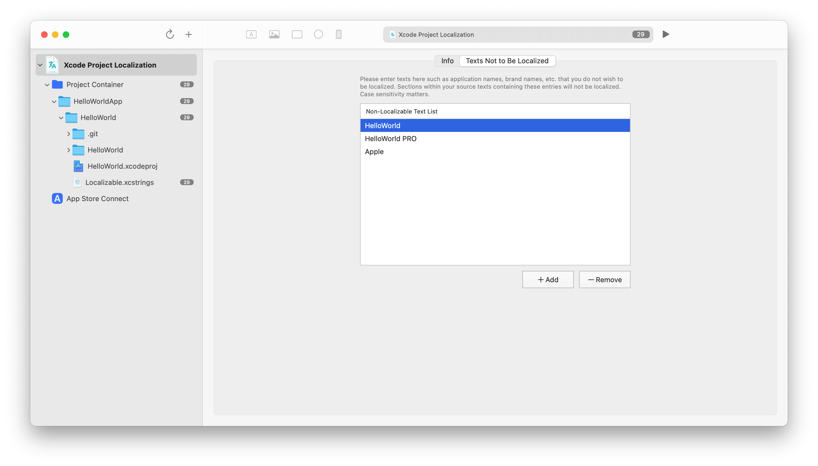The width and height of the screenshot is (818, 466).
Task: Click Non-Localizable Text List column header
Action: click(495, 111)
